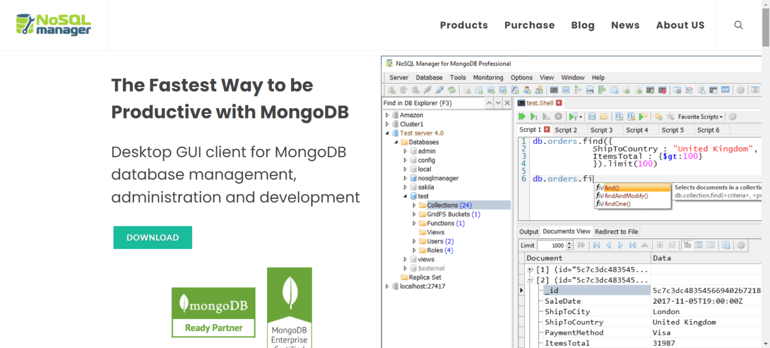Image resolution: width=770 pixels, height=348 pixels.
Task: Select the localhost:27417 tree item
Action: (x=422, y=286)
